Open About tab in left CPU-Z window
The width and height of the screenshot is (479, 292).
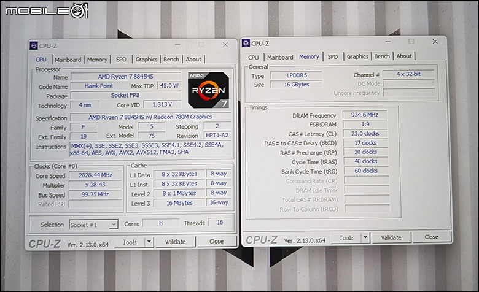tap(193, 59)
